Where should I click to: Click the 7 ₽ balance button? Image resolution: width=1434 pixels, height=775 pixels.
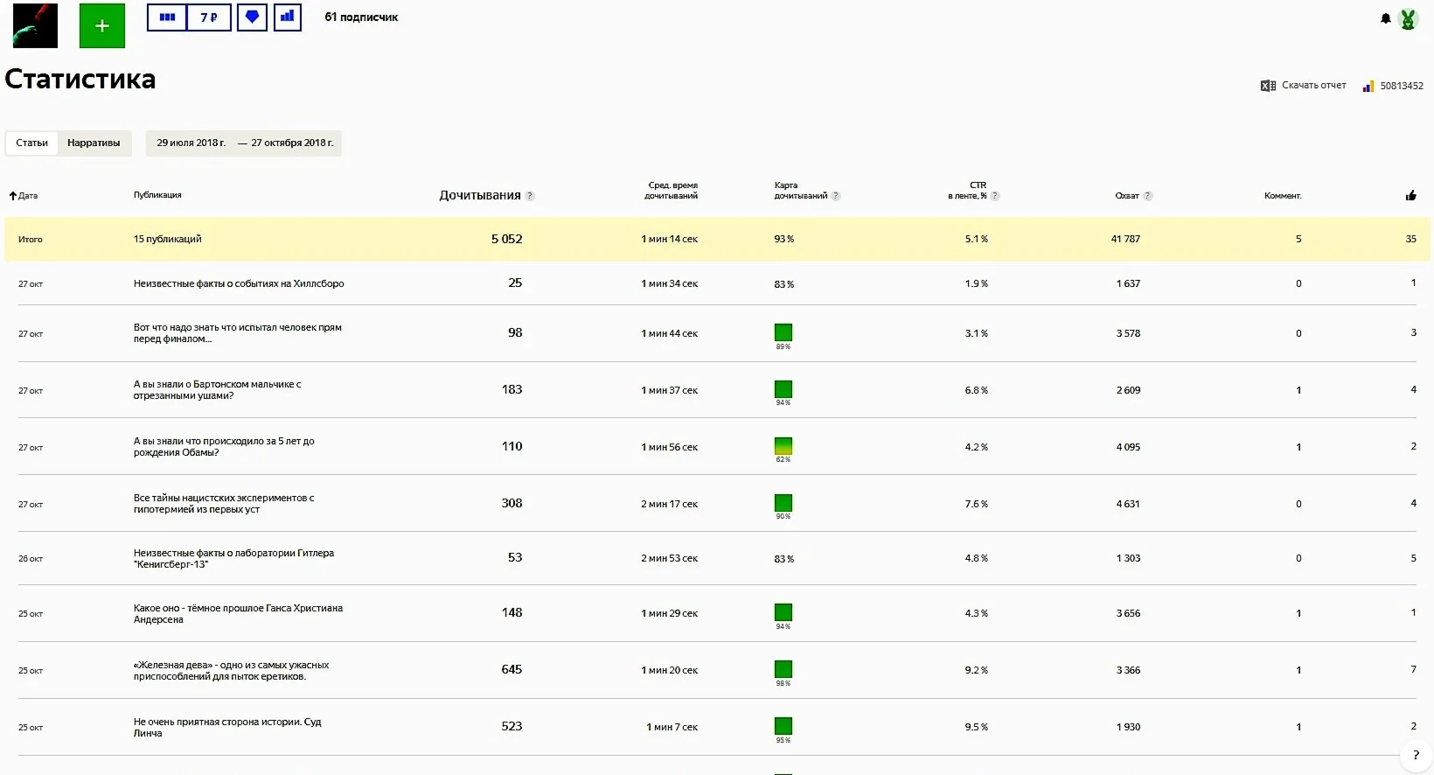(209, 17)
